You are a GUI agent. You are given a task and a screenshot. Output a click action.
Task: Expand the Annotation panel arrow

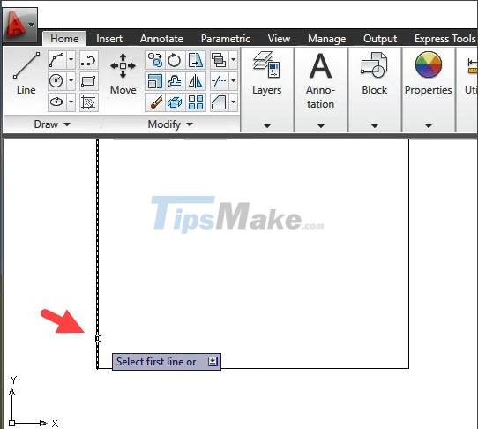coord(321,125)
